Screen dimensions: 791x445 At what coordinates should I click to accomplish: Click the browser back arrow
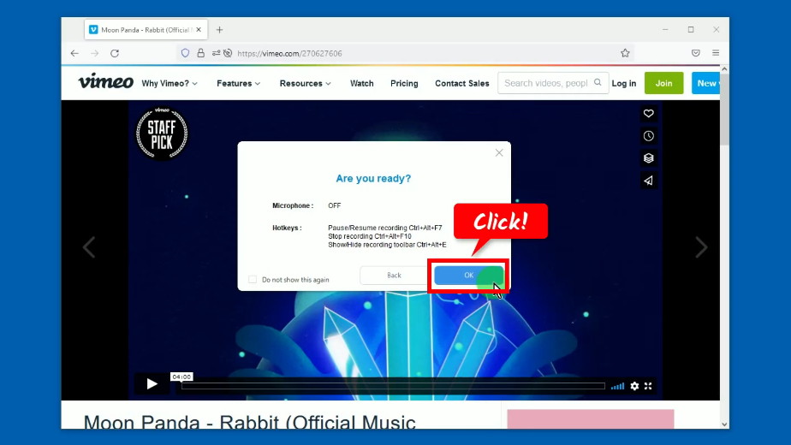(74, 53)
